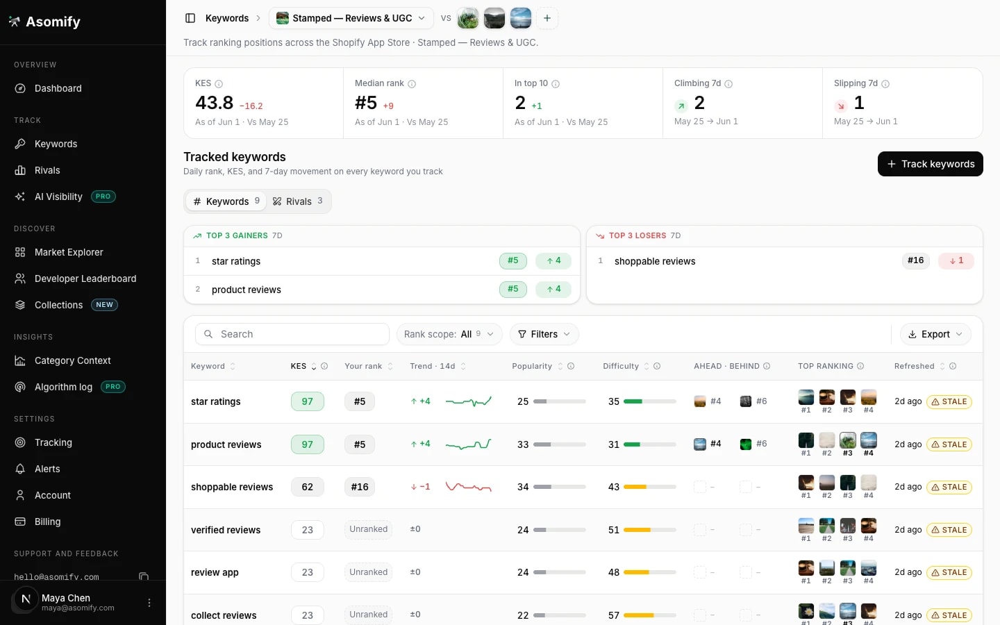1000x625 pixels.
Task: Show Slipping 7d info icon
Action: [885, 84]
